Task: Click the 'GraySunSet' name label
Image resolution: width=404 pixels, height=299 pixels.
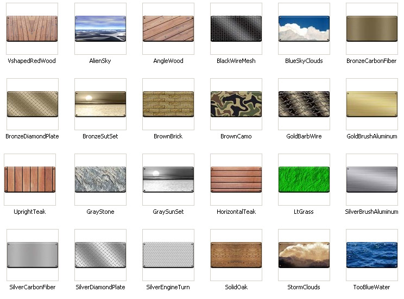Action: coord(168,212)
